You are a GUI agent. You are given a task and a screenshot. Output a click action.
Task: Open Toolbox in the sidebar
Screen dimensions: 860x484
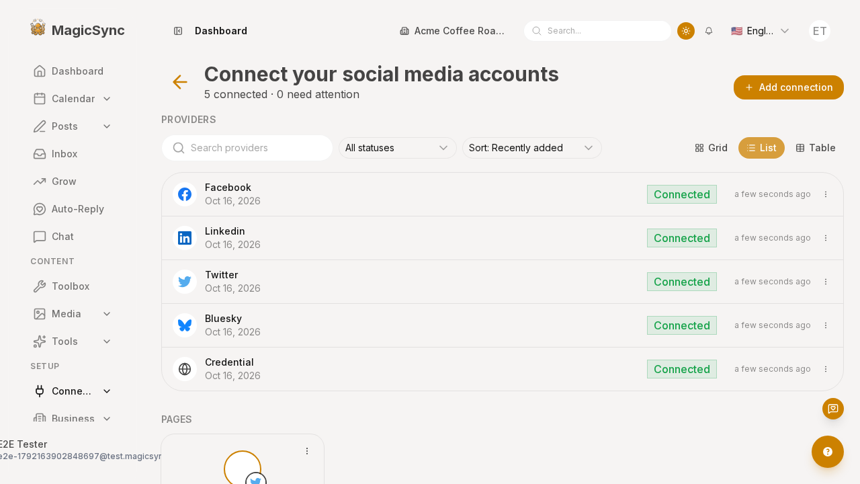(x=73, y=286)
